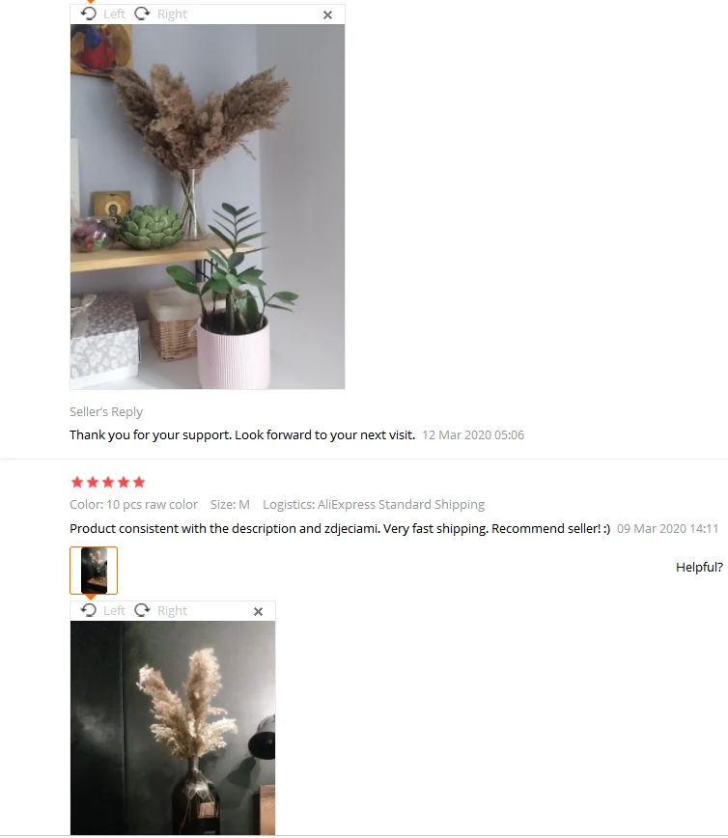Click the "Left" label above the dark vase photo
Viewport: 728px width, 838px height.
[x=114, y=610]
